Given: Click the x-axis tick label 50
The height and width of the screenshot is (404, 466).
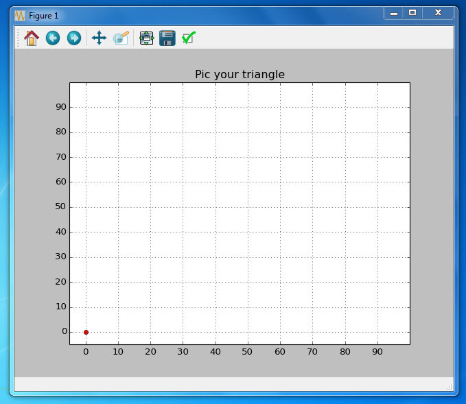Looking at the screenshot, I should click(247, 352).
